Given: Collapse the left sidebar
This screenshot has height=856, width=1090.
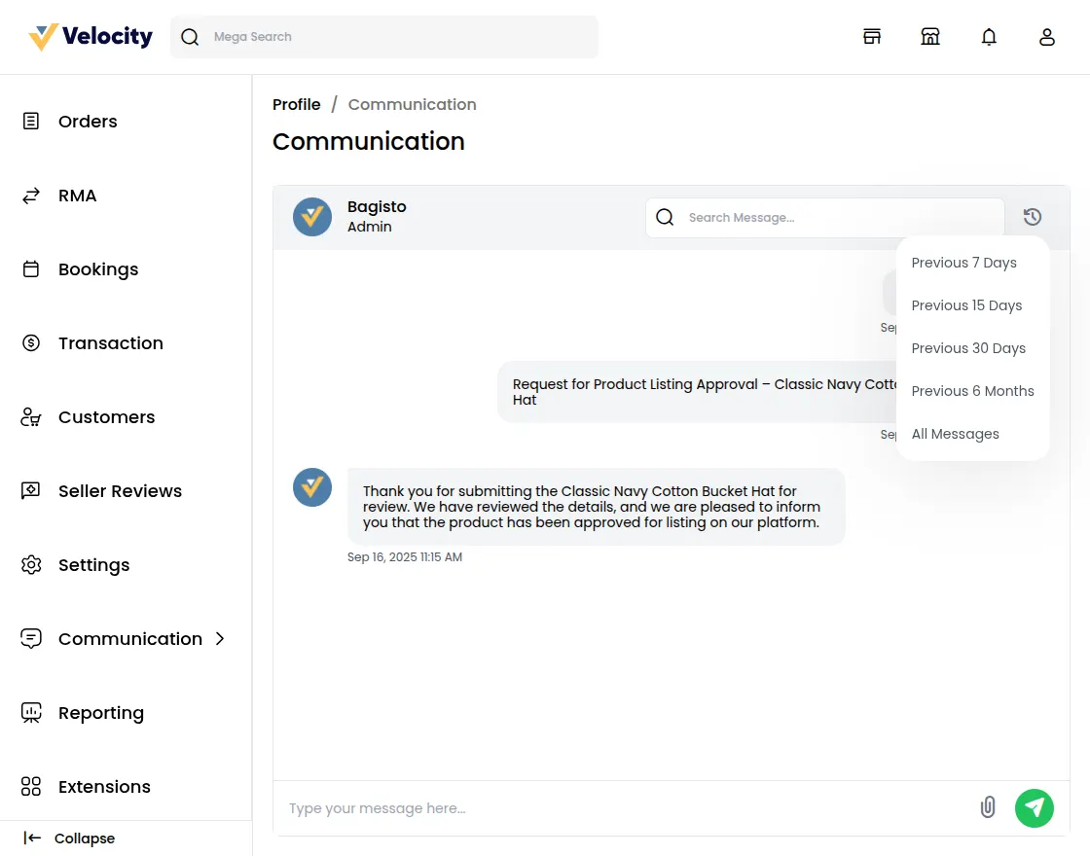Looking at the screenshot, I should [69, 838].
